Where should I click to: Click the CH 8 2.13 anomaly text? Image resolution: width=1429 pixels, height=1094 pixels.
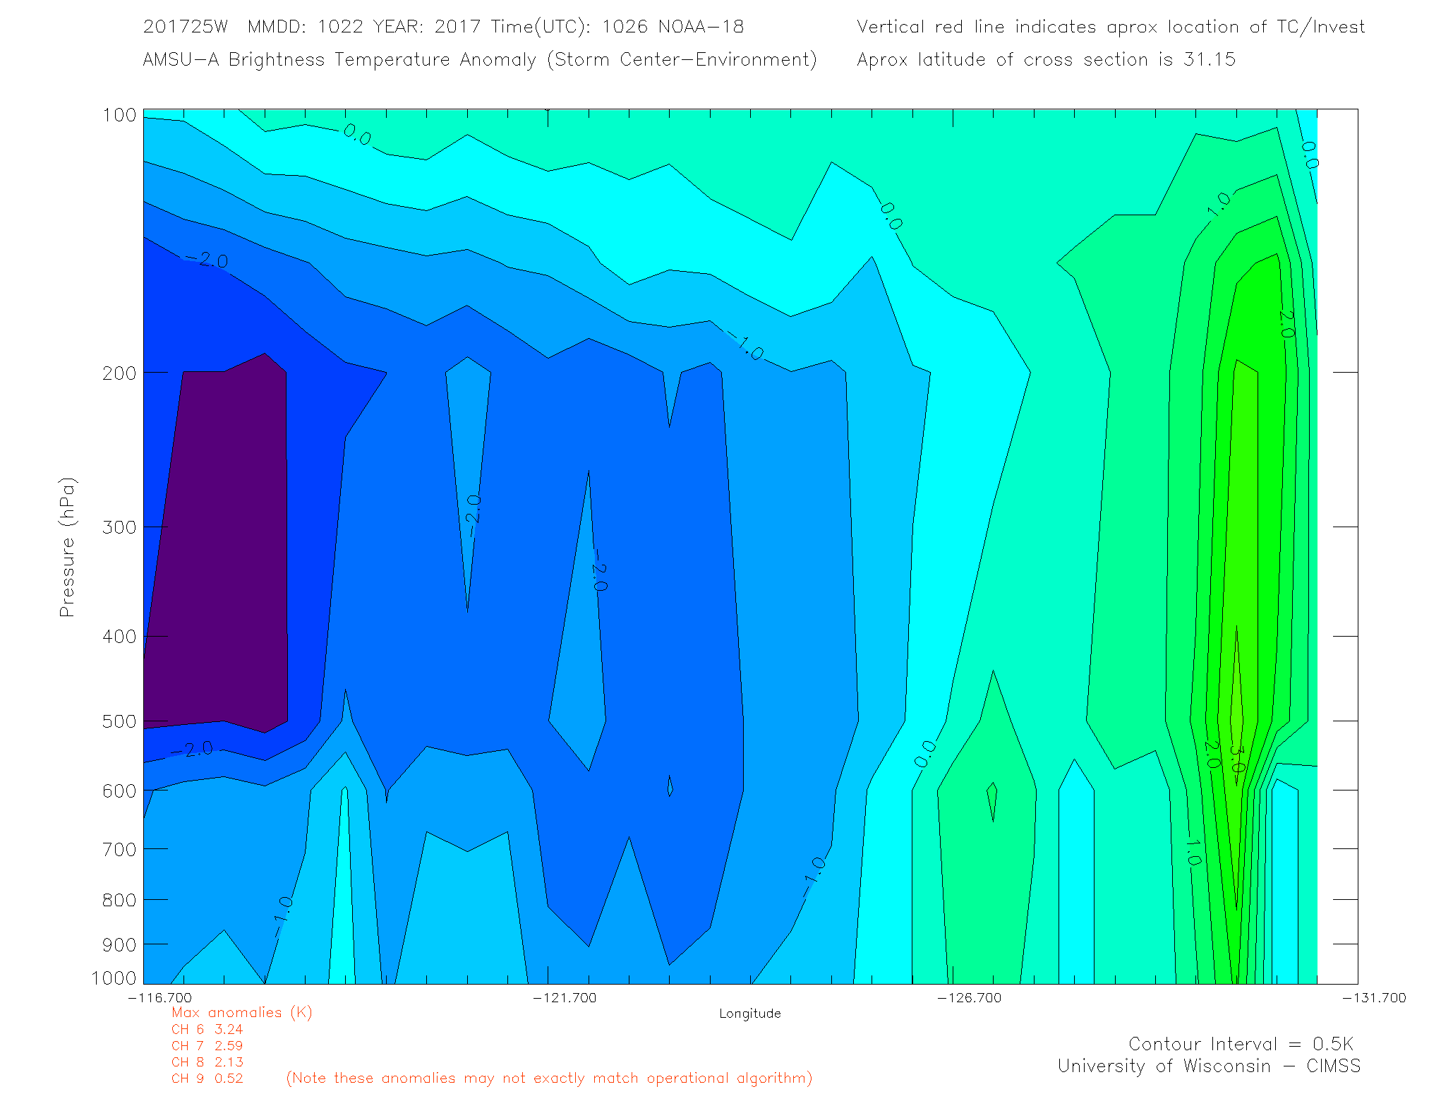pos(207,1062)
